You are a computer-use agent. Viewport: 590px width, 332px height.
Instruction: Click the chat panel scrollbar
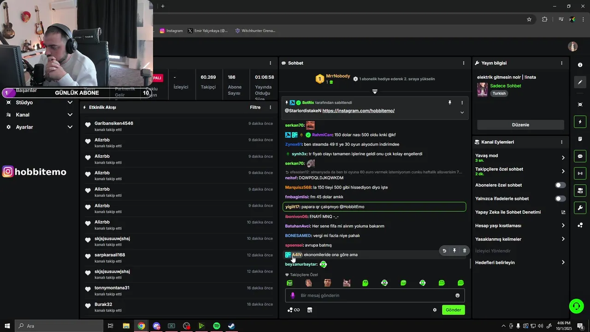470,264
